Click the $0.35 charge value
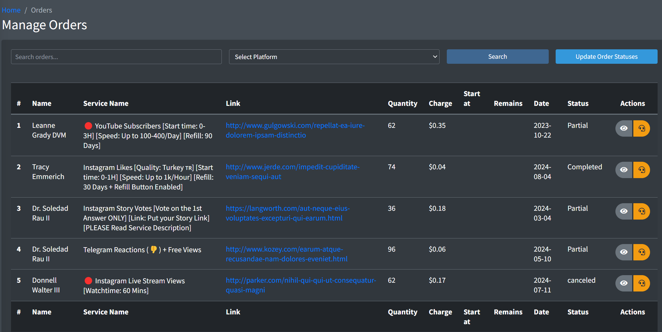The height and width of the screenshot is (332, 662). [x=437, y=125]
